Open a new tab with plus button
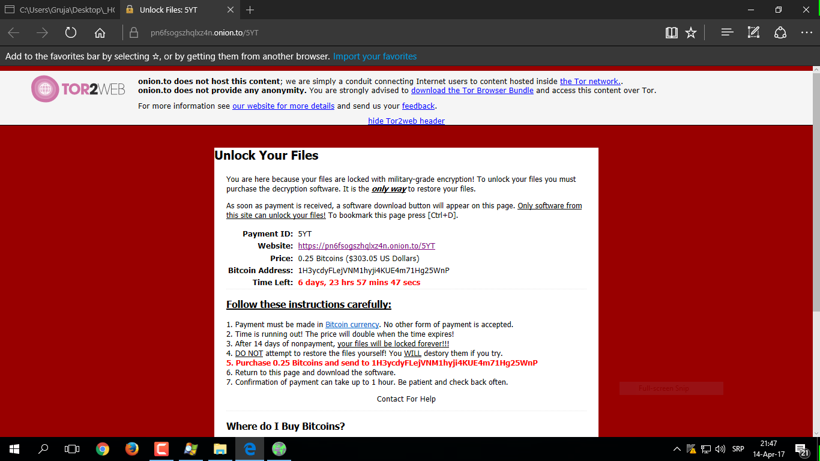Image resolution: width=820 pixels, height=461 pixels. click(x=250, y=10)
